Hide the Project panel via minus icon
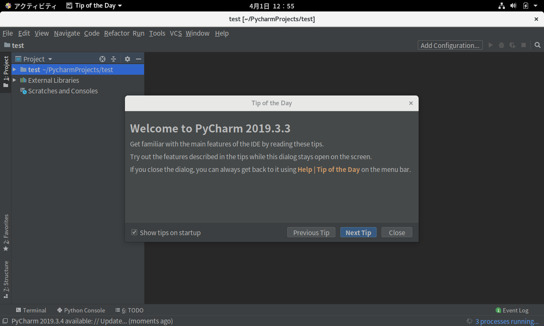 [138, 59]
